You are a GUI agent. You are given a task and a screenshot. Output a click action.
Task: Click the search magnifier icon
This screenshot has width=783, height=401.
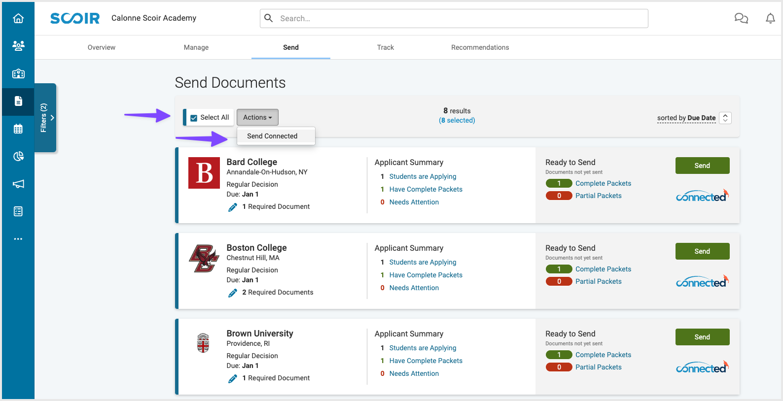point(269,18)
